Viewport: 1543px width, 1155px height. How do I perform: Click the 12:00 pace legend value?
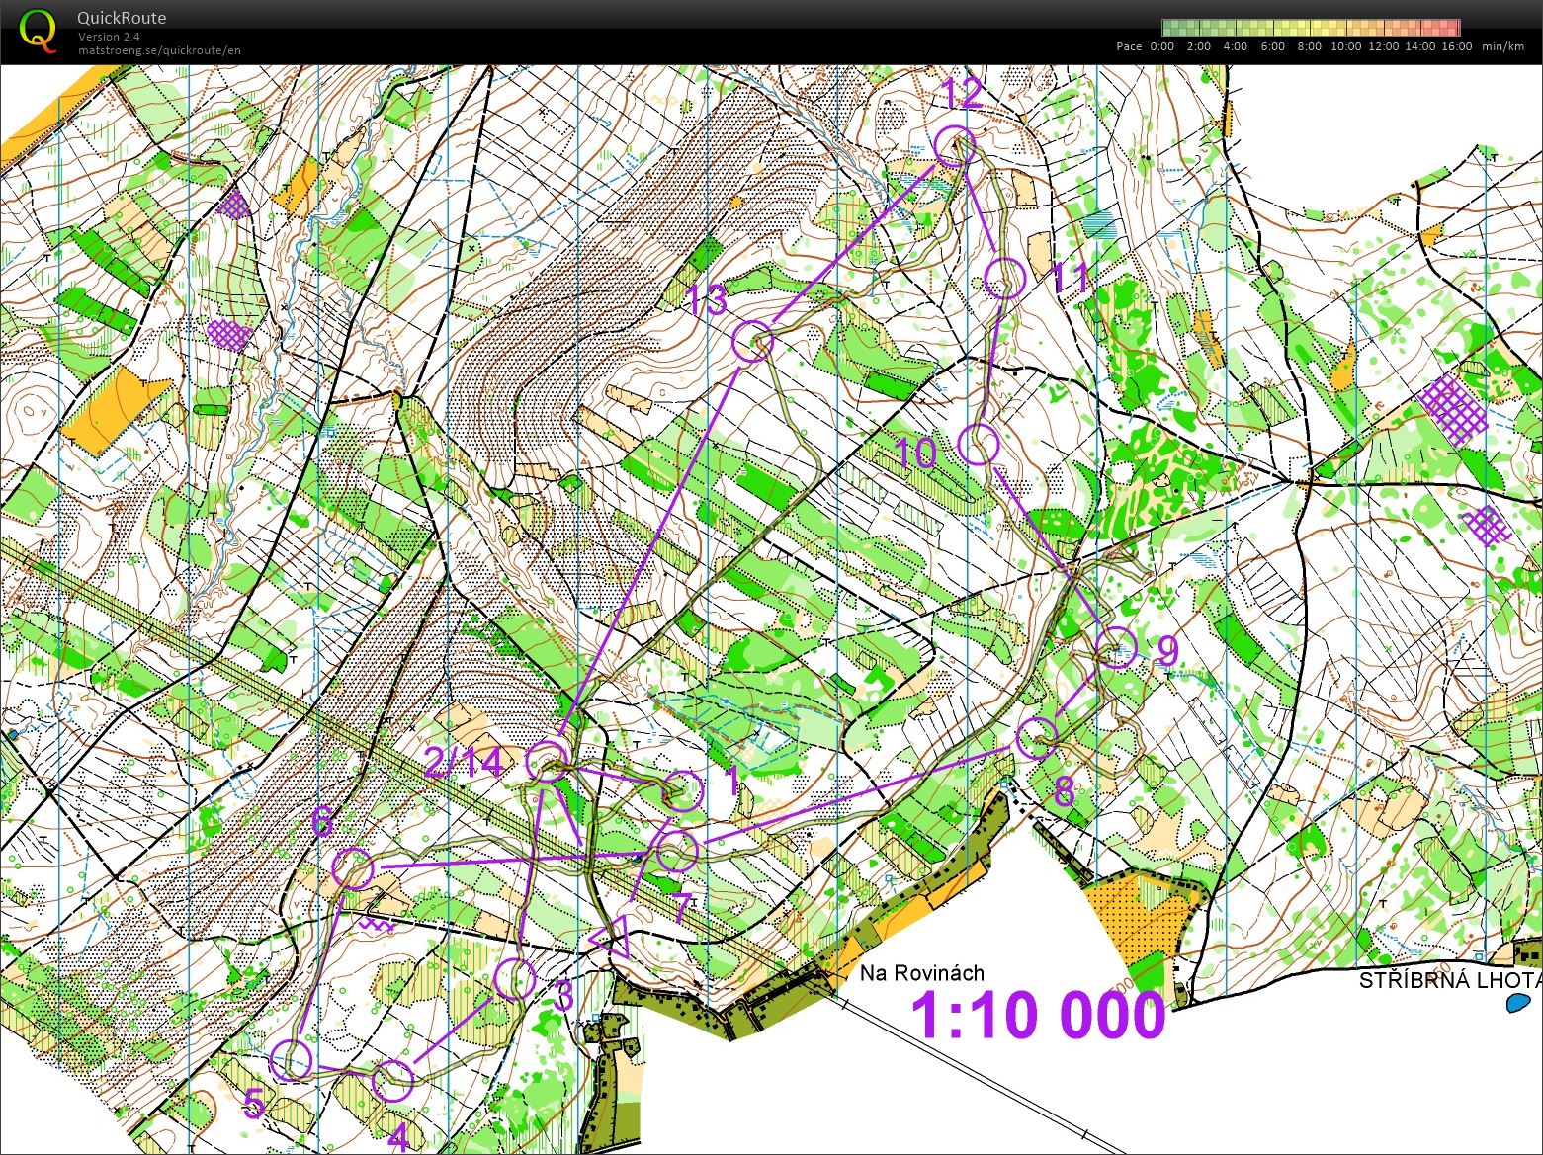click(1383, 46)
